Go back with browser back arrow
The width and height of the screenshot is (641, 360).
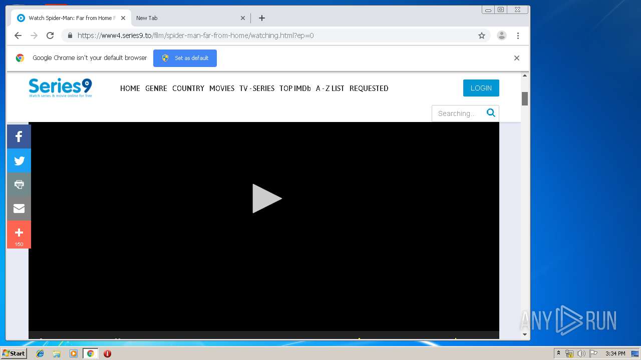pyautogui.click(x=18, y=35)
